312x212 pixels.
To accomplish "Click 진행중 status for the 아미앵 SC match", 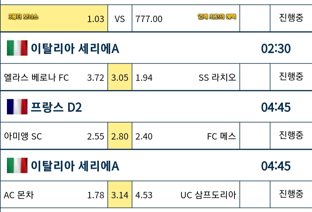I will 291,135.
